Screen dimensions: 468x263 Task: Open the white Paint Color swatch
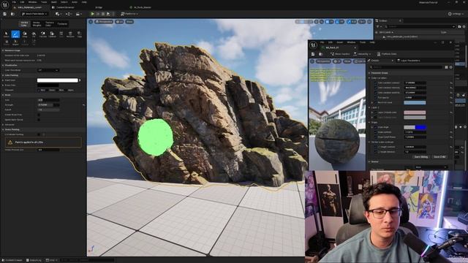[x=57, y=80]
